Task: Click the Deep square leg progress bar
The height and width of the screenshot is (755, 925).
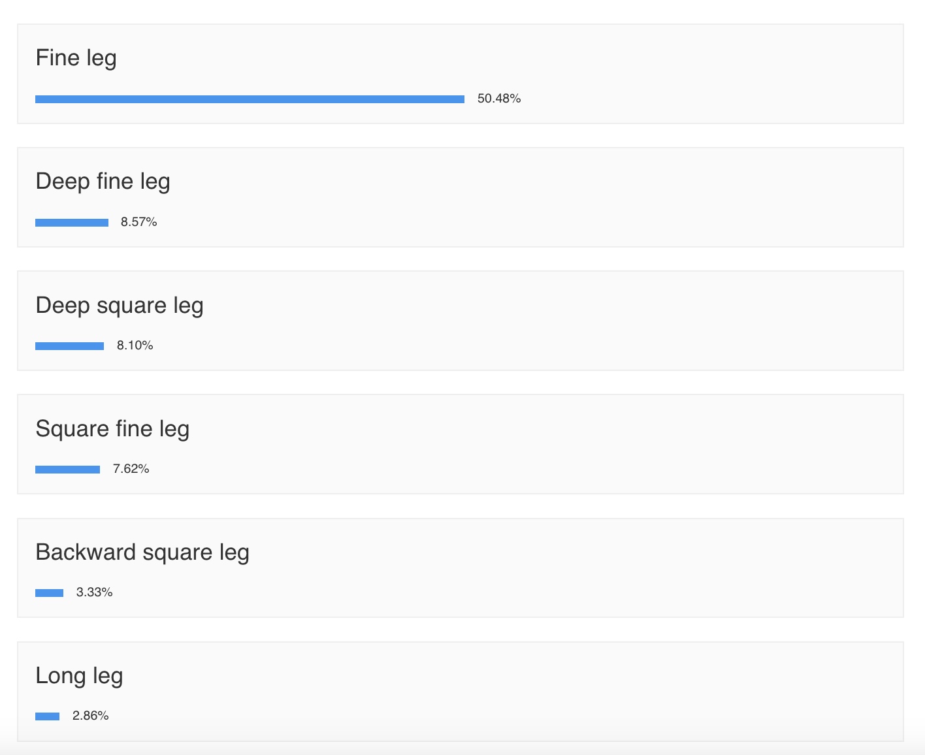Action: coord(69,346)
